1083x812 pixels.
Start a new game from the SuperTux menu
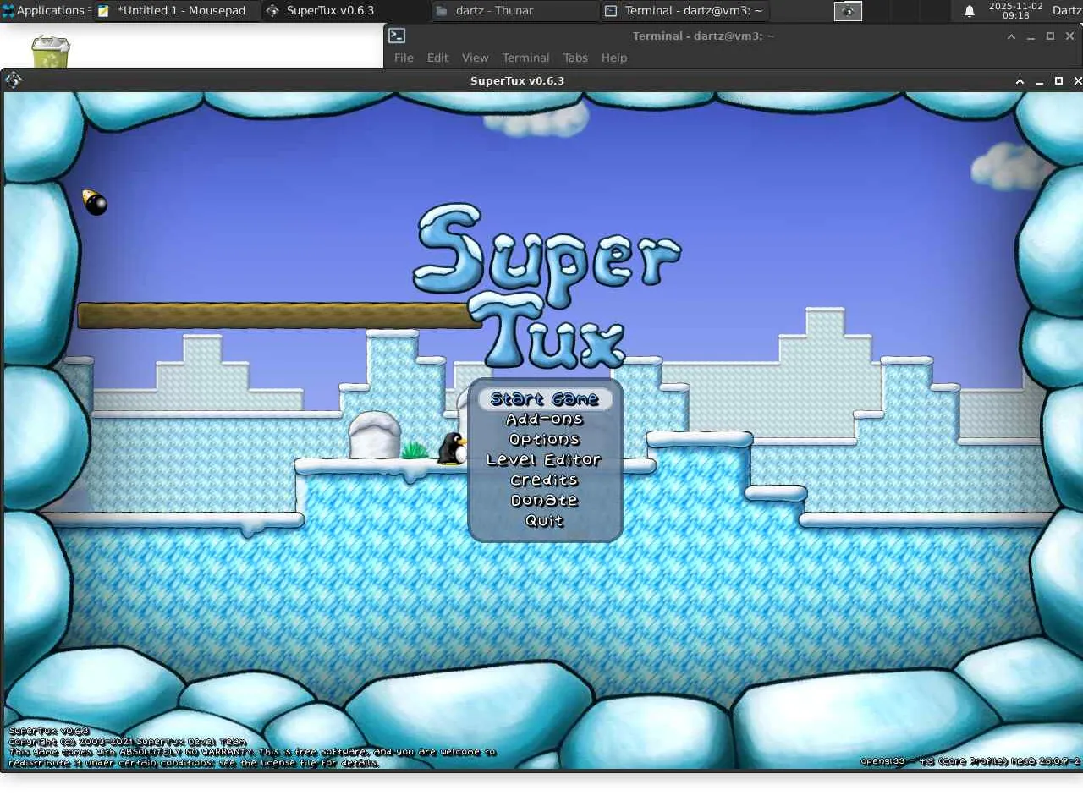point(545,399)
